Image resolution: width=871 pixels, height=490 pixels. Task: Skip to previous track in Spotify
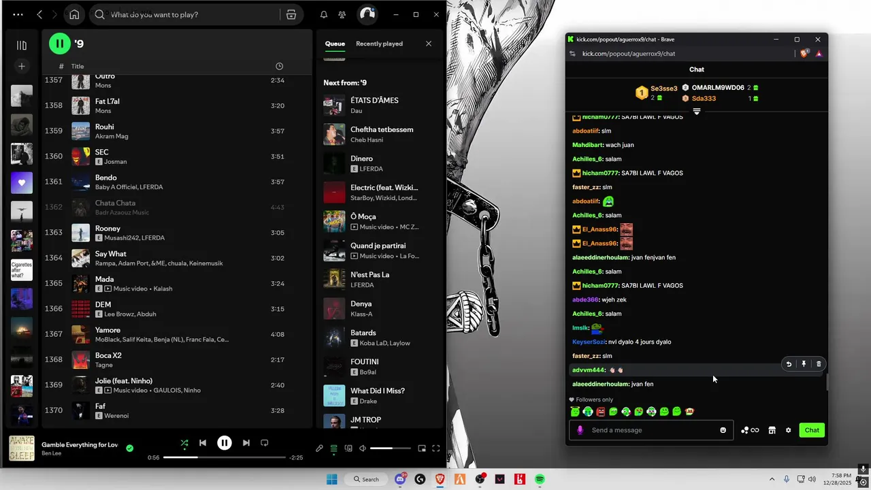click(203, 443)
